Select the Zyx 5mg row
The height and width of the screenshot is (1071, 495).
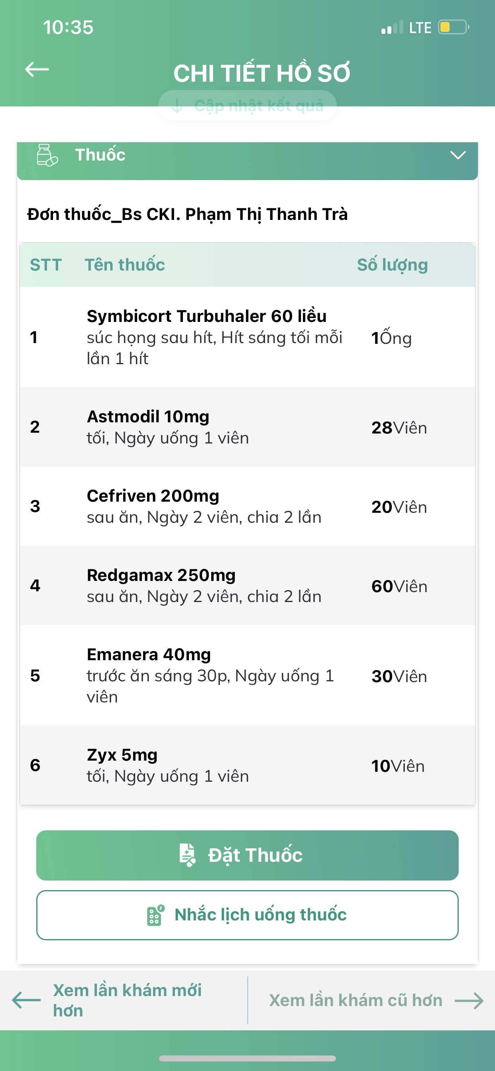pos(247,765)
